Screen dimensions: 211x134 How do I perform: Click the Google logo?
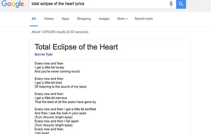[13, 4]
